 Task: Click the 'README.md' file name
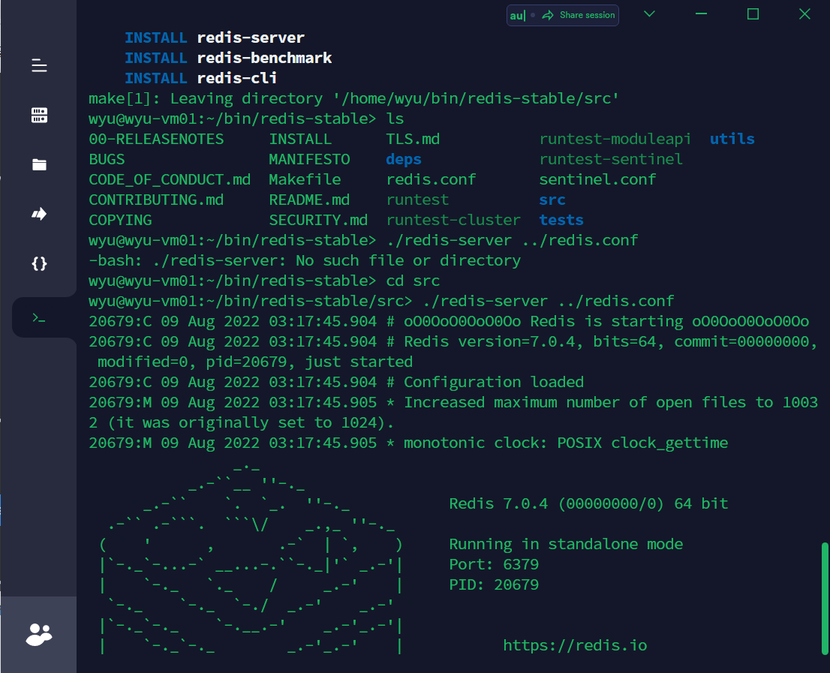pyautogui.click(x=309, y=200)
